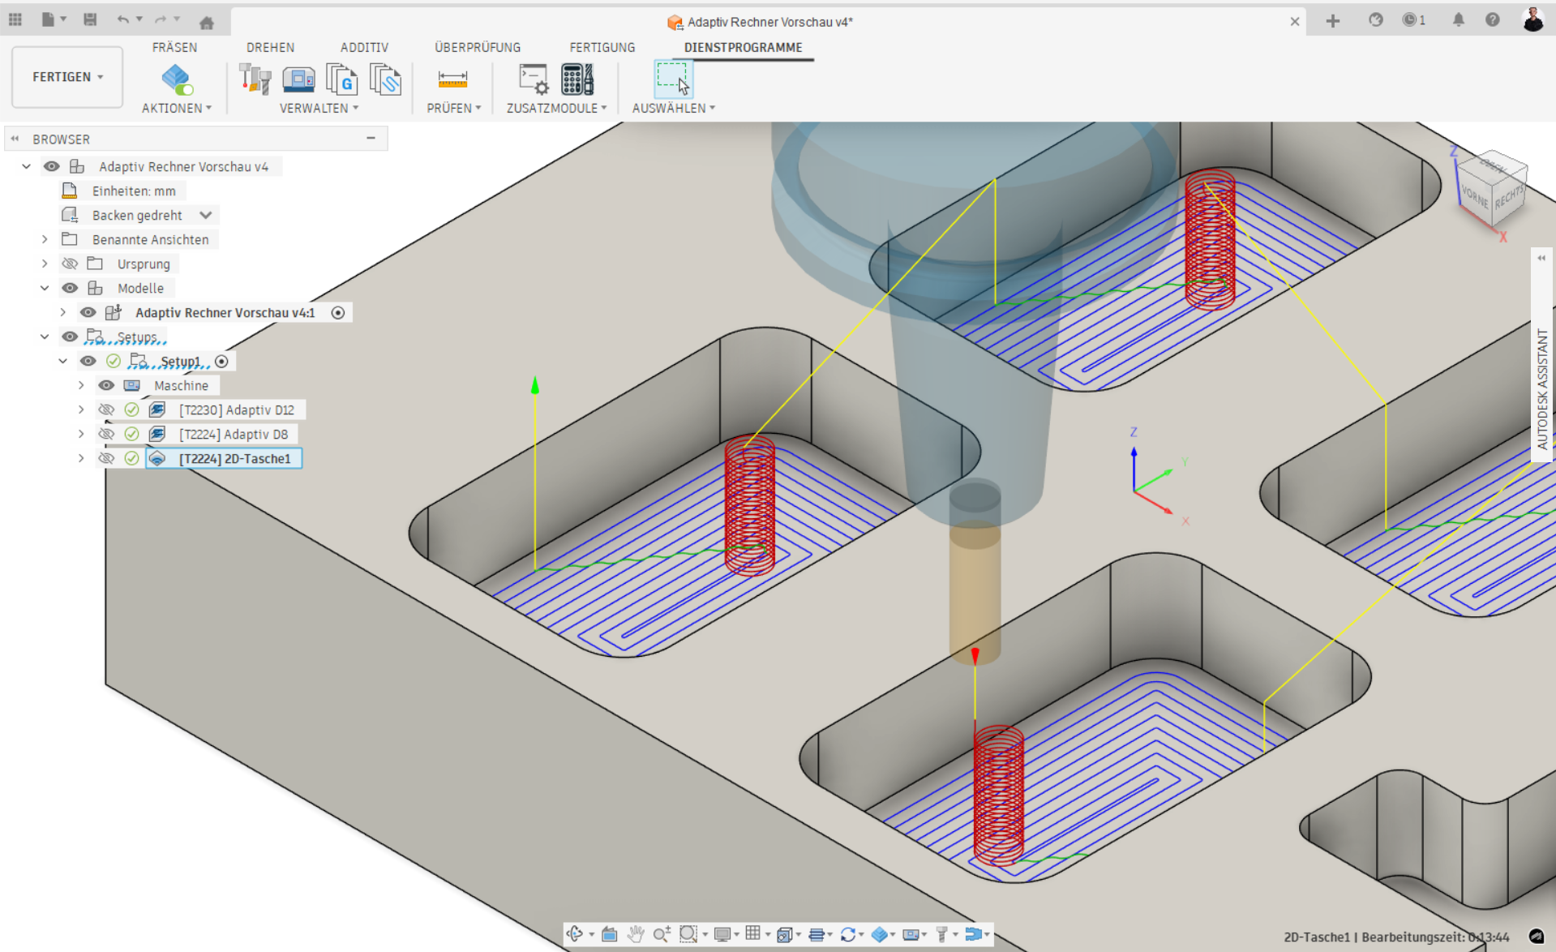Launch the feeds calculator add-in icon
The height and width of the screenshot is (952, 1556).
[577, 79]
